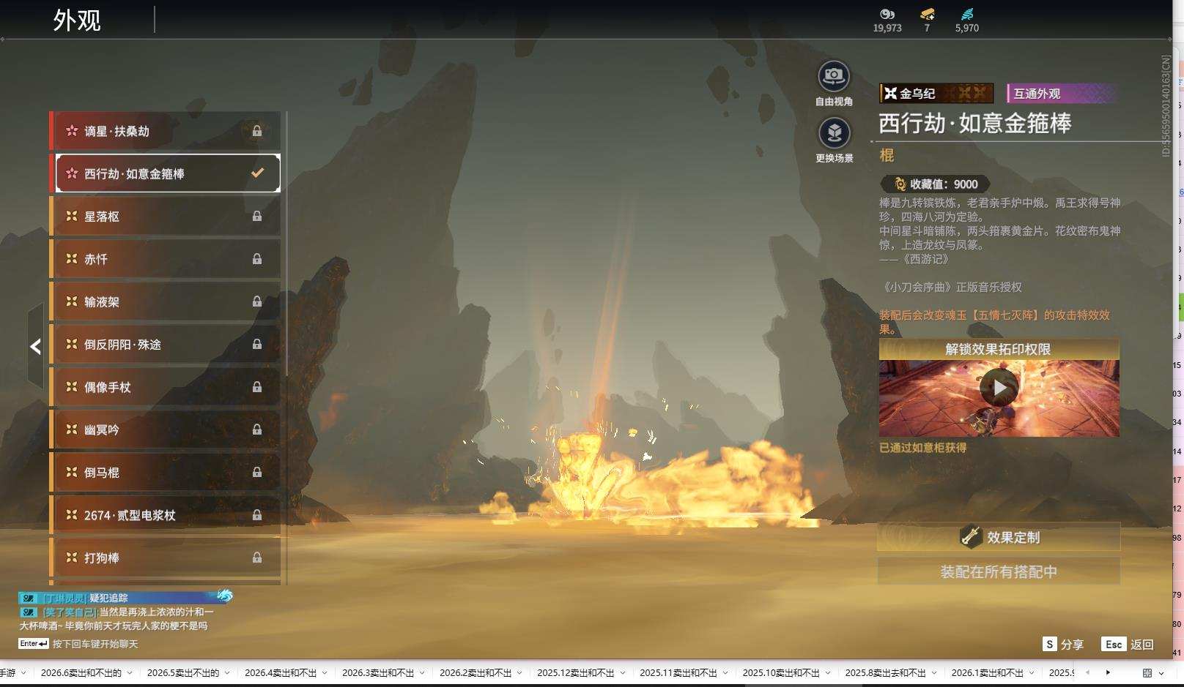
Task: Click the Esc 返回 back button
Action: (1128, 644)
